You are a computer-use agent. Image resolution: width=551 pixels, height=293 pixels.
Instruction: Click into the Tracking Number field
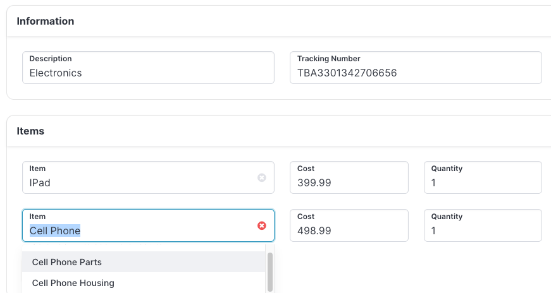pos(416,68)
